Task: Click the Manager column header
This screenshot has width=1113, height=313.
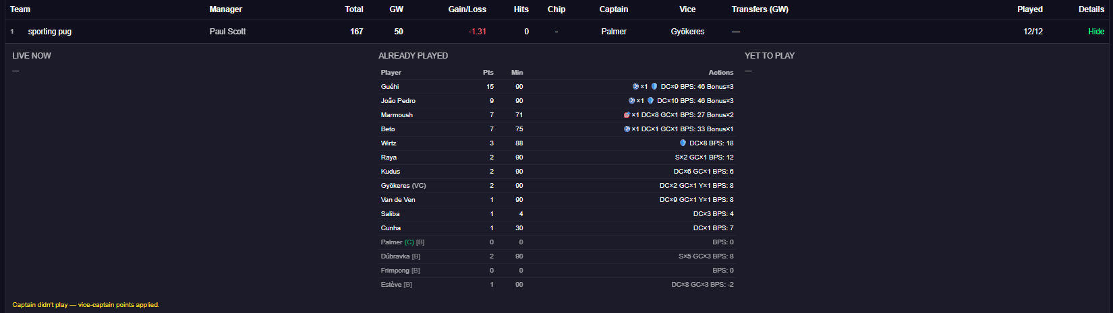Action: point(225,9)
